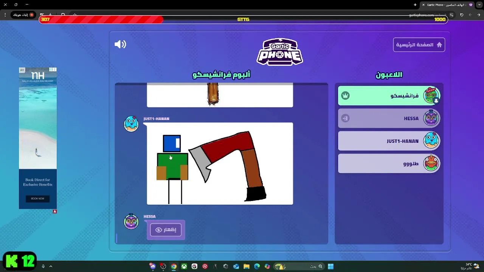Click BOOK NOW in the resort ad
Screen dimensions: 484x272
[x=37, y=198]
